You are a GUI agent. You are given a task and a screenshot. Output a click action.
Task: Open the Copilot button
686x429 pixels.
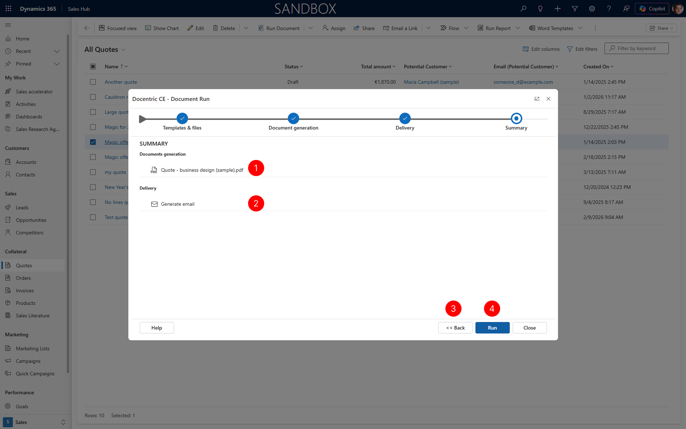click(652, 9)
